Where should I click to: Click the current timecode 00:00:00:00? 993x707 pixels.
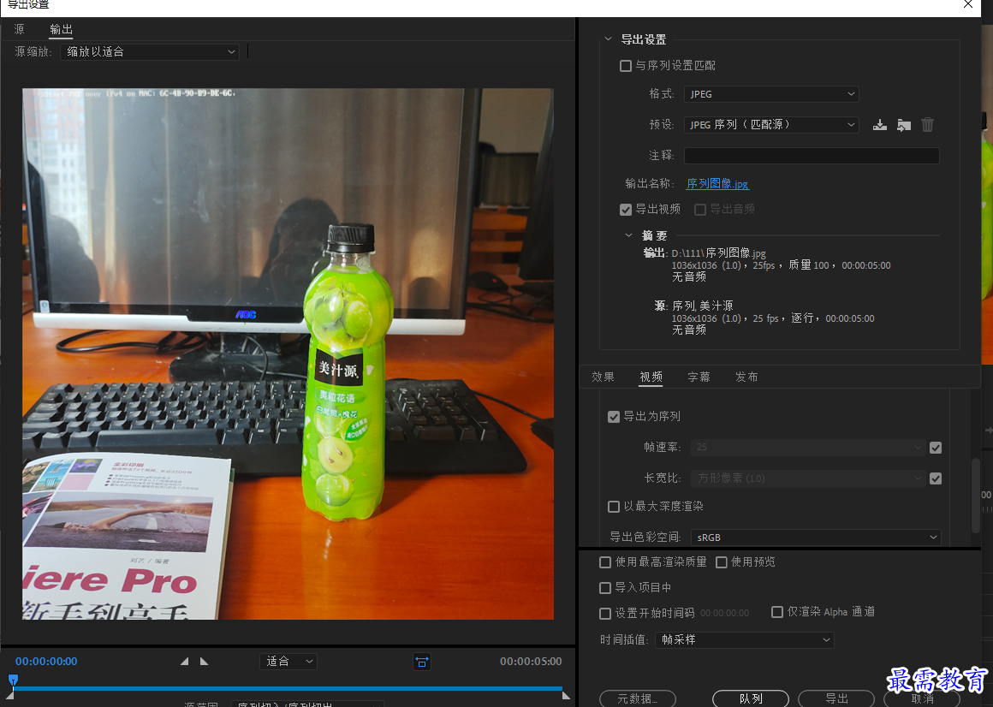click(46, 662)
